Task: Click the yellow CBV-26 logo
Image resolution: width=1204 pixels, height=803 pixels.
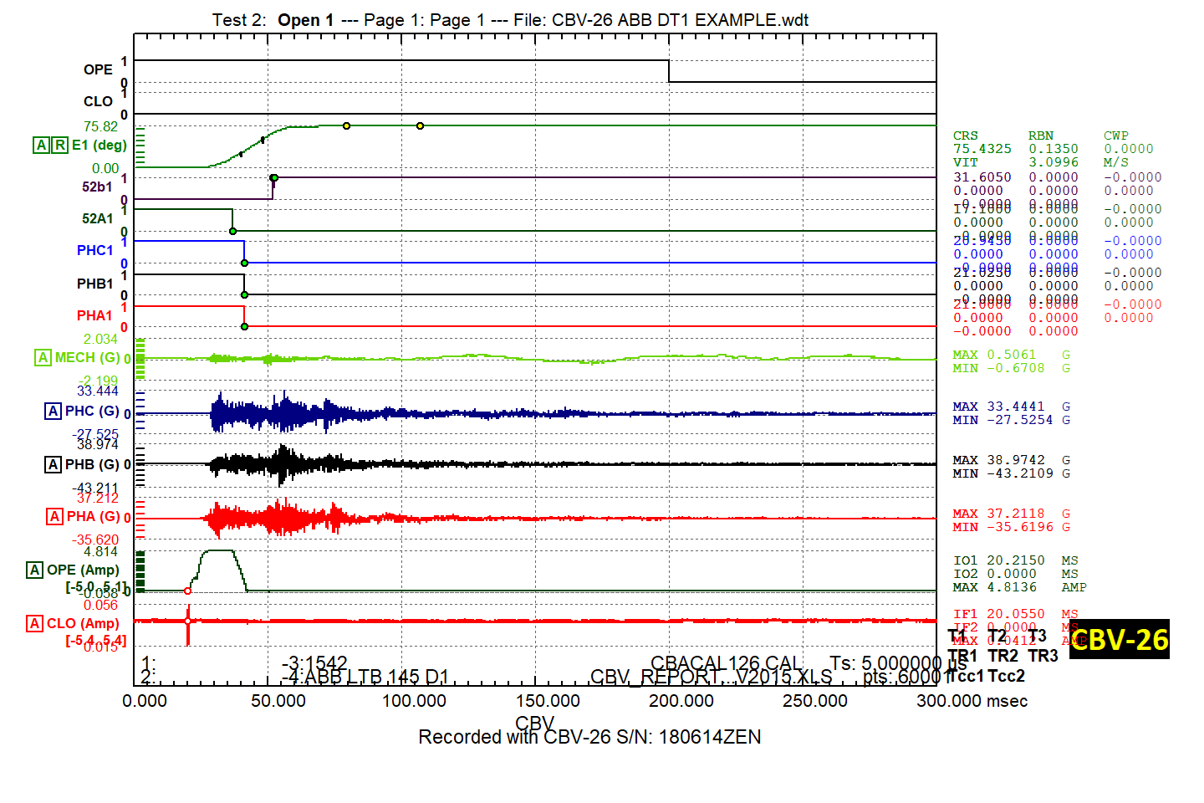Action: click(x=1120, y=640)
